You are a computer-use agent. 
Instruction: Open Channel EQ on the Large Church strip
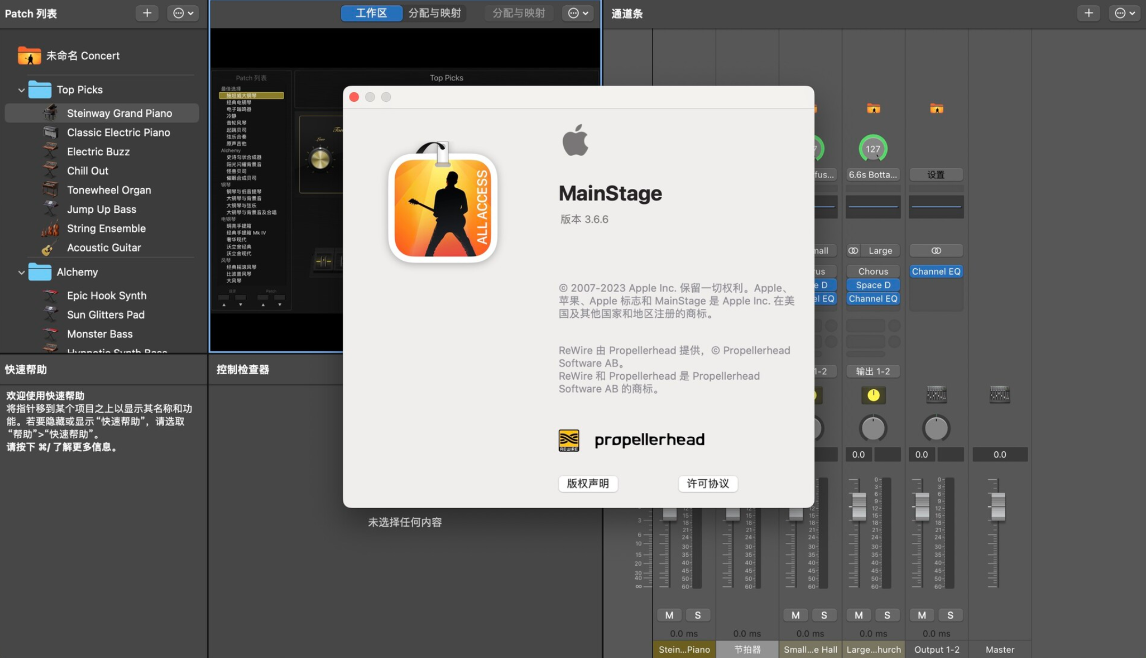(873, 299)
